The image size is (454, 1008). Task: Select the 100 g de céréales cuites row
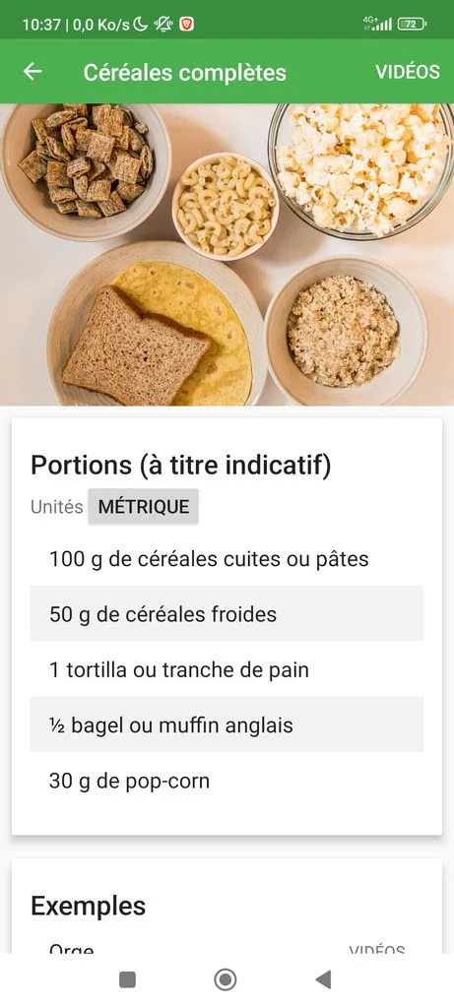click(227, 559)
